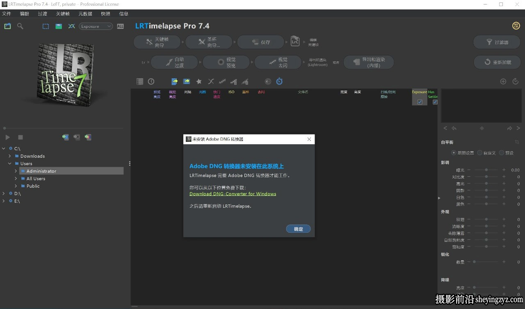Select the Administrator folder row

coord(71,171)
